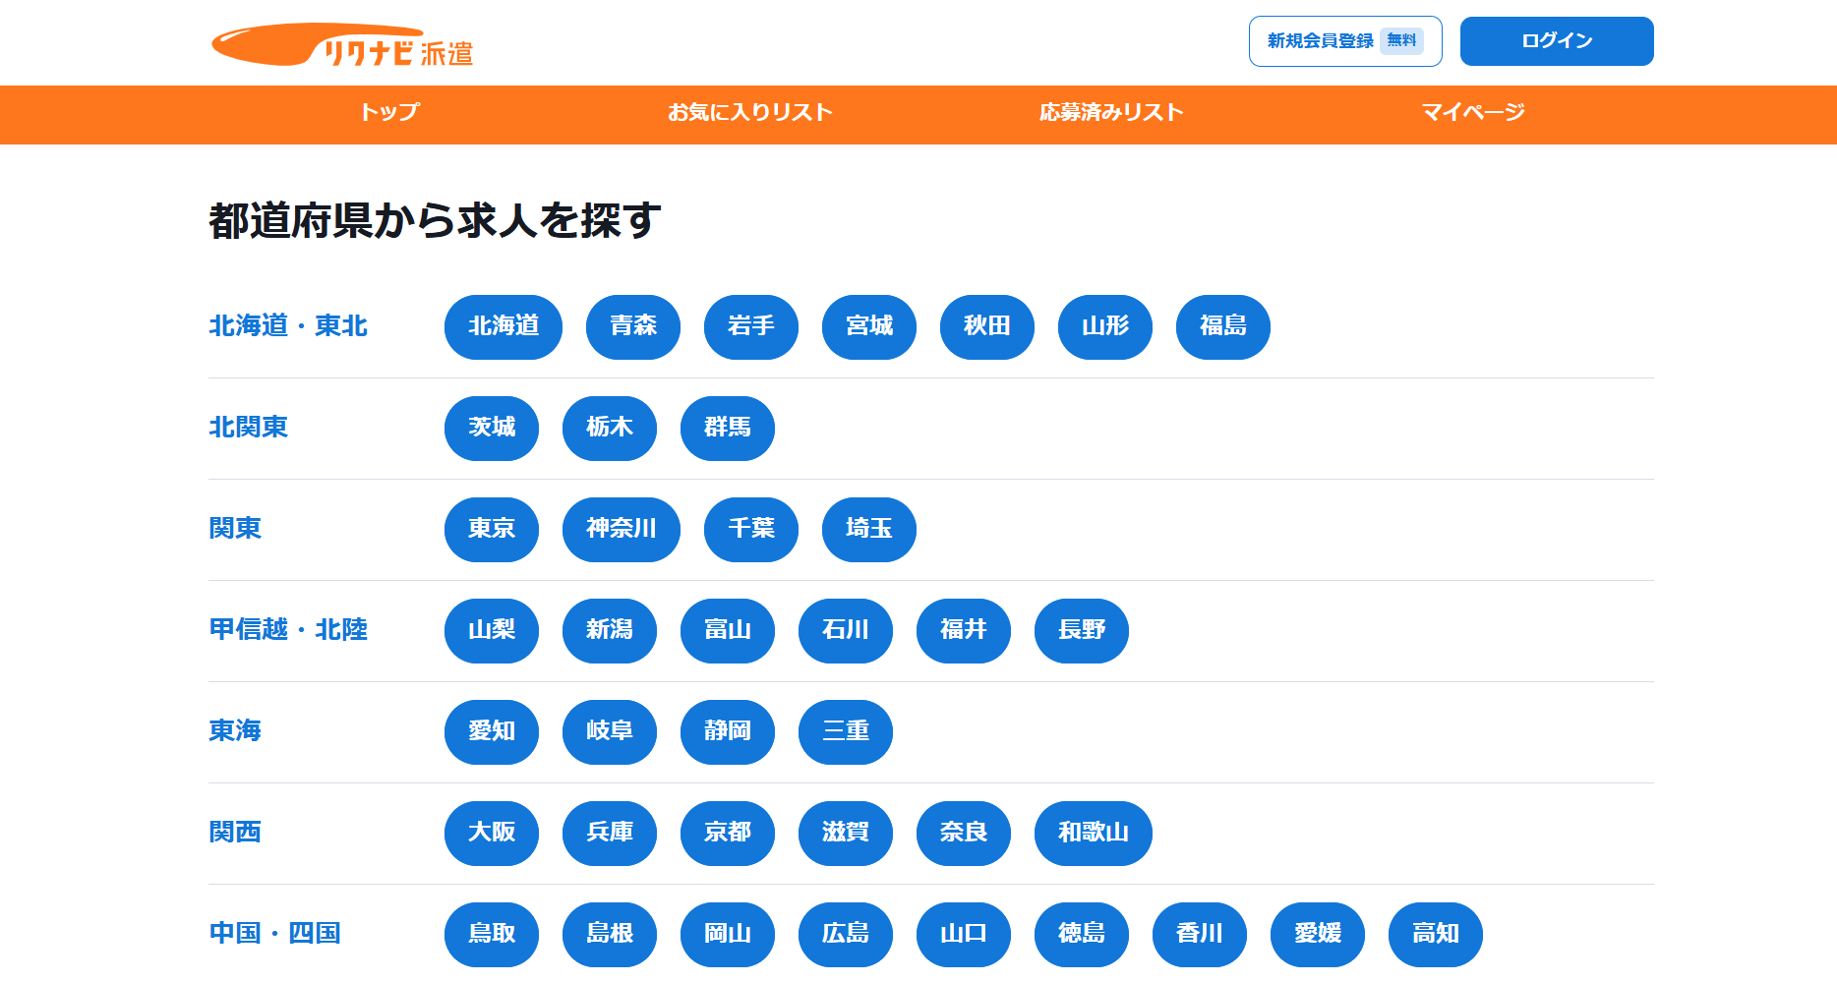The image size is (1837, 982).
Task: Choose 長野 prefecture button
Action: tap(1081, 631)
